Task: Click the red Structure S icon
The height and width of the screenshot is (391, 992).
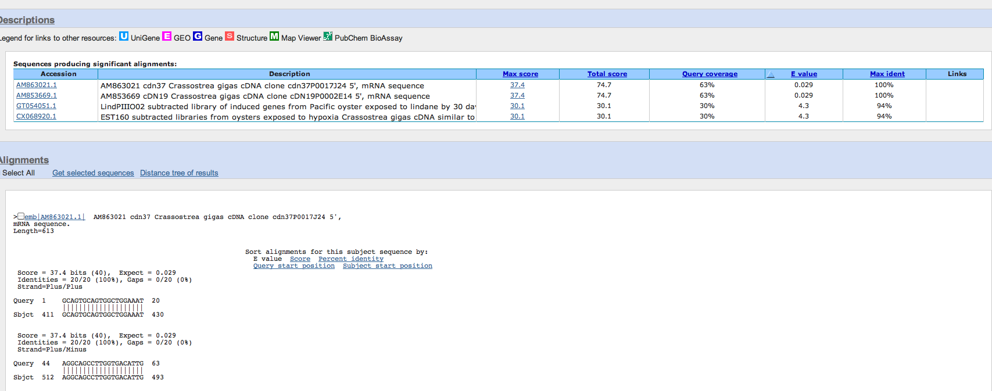Action: click(230, 37)
